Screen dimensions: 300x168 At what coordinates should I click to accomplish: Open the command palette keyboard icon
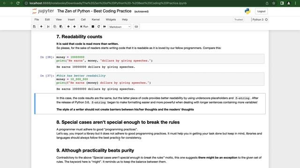pyautogui.click(x=136, y=27)
